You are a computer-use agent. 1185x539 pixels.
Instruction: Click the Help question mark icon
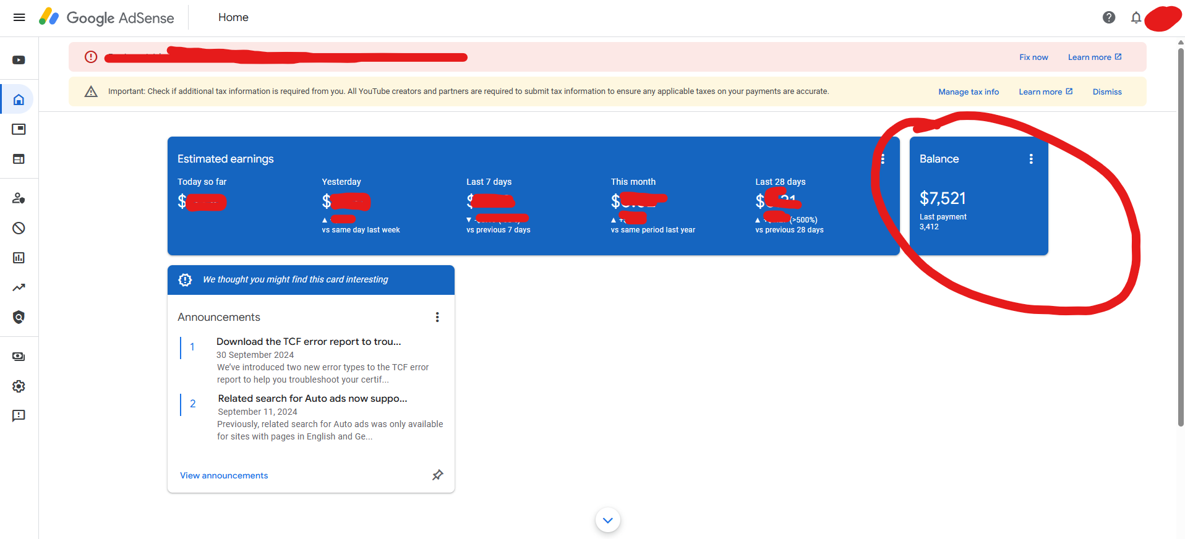coord(1108,17)
